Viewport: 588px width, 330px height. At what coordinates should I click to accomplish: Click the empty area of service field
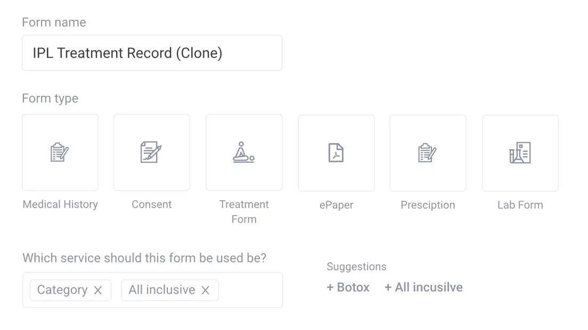click(249, 290)
